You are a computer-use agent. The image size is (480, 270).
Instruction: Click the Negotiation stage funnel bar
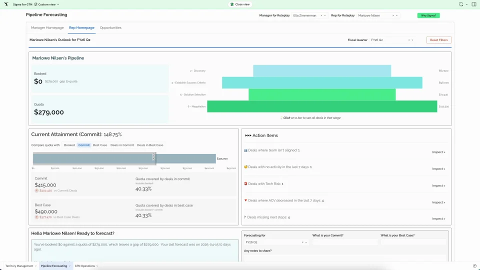point(321,106)
